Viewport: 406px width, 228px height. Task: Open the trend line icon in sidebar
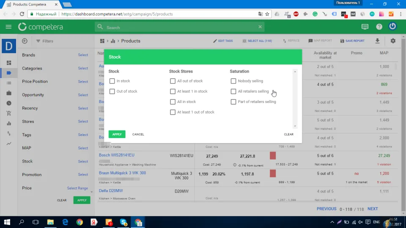[9, 144]
